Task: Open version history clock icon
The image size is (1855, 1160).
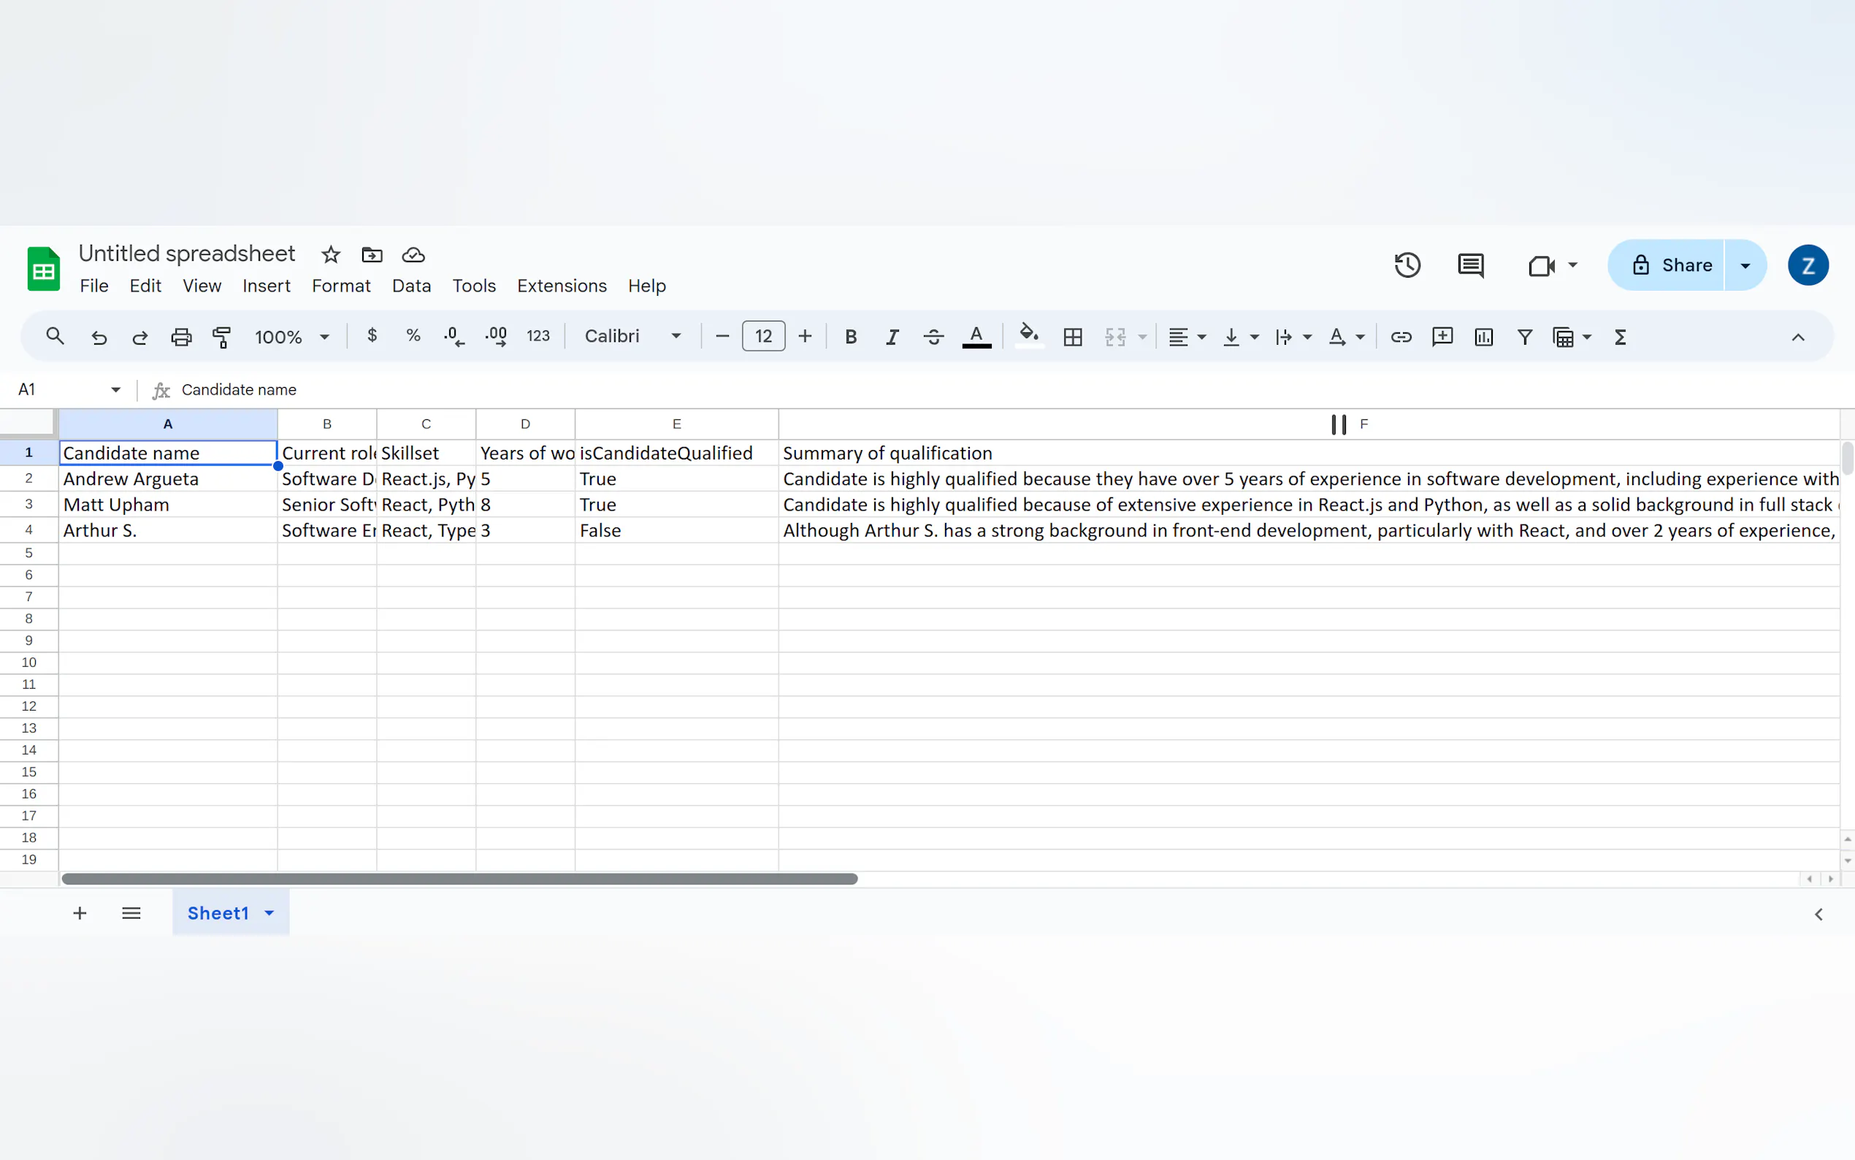Action: coord(1407,265)
